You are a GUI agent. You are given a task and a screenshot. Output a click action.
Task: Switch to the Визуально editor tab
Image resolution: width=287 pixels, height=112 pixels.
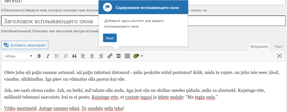pos(259,47)
